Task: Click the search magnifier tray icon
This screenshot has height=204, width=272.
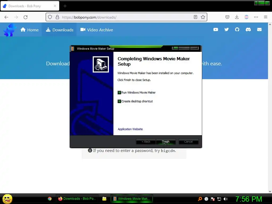Action: [x=200, y=199]
